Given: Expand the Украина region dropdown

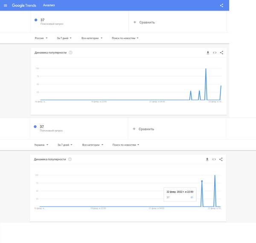Looking at the screenshot, I should tap(41, 145).
